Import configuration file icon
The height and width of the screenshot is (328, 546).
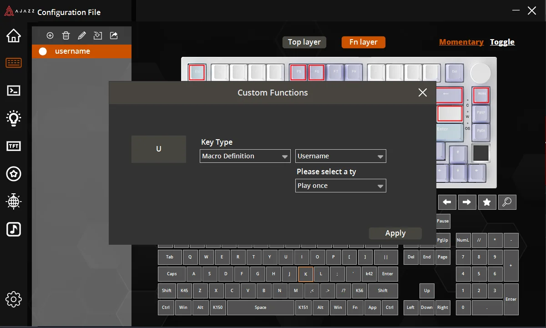[x=98, y=35]
